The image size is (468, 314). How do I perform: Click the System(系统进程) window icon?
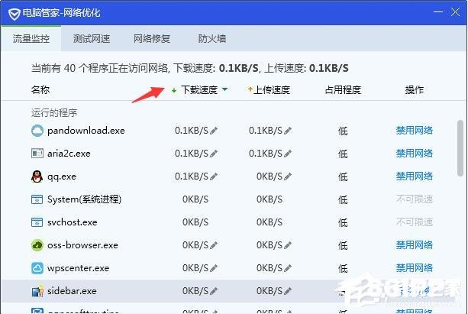click(x=37, y=199)
